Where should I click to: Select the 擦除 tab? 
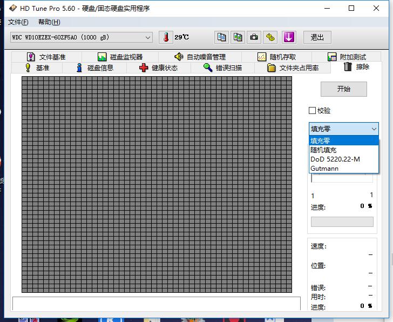(356, 67)
